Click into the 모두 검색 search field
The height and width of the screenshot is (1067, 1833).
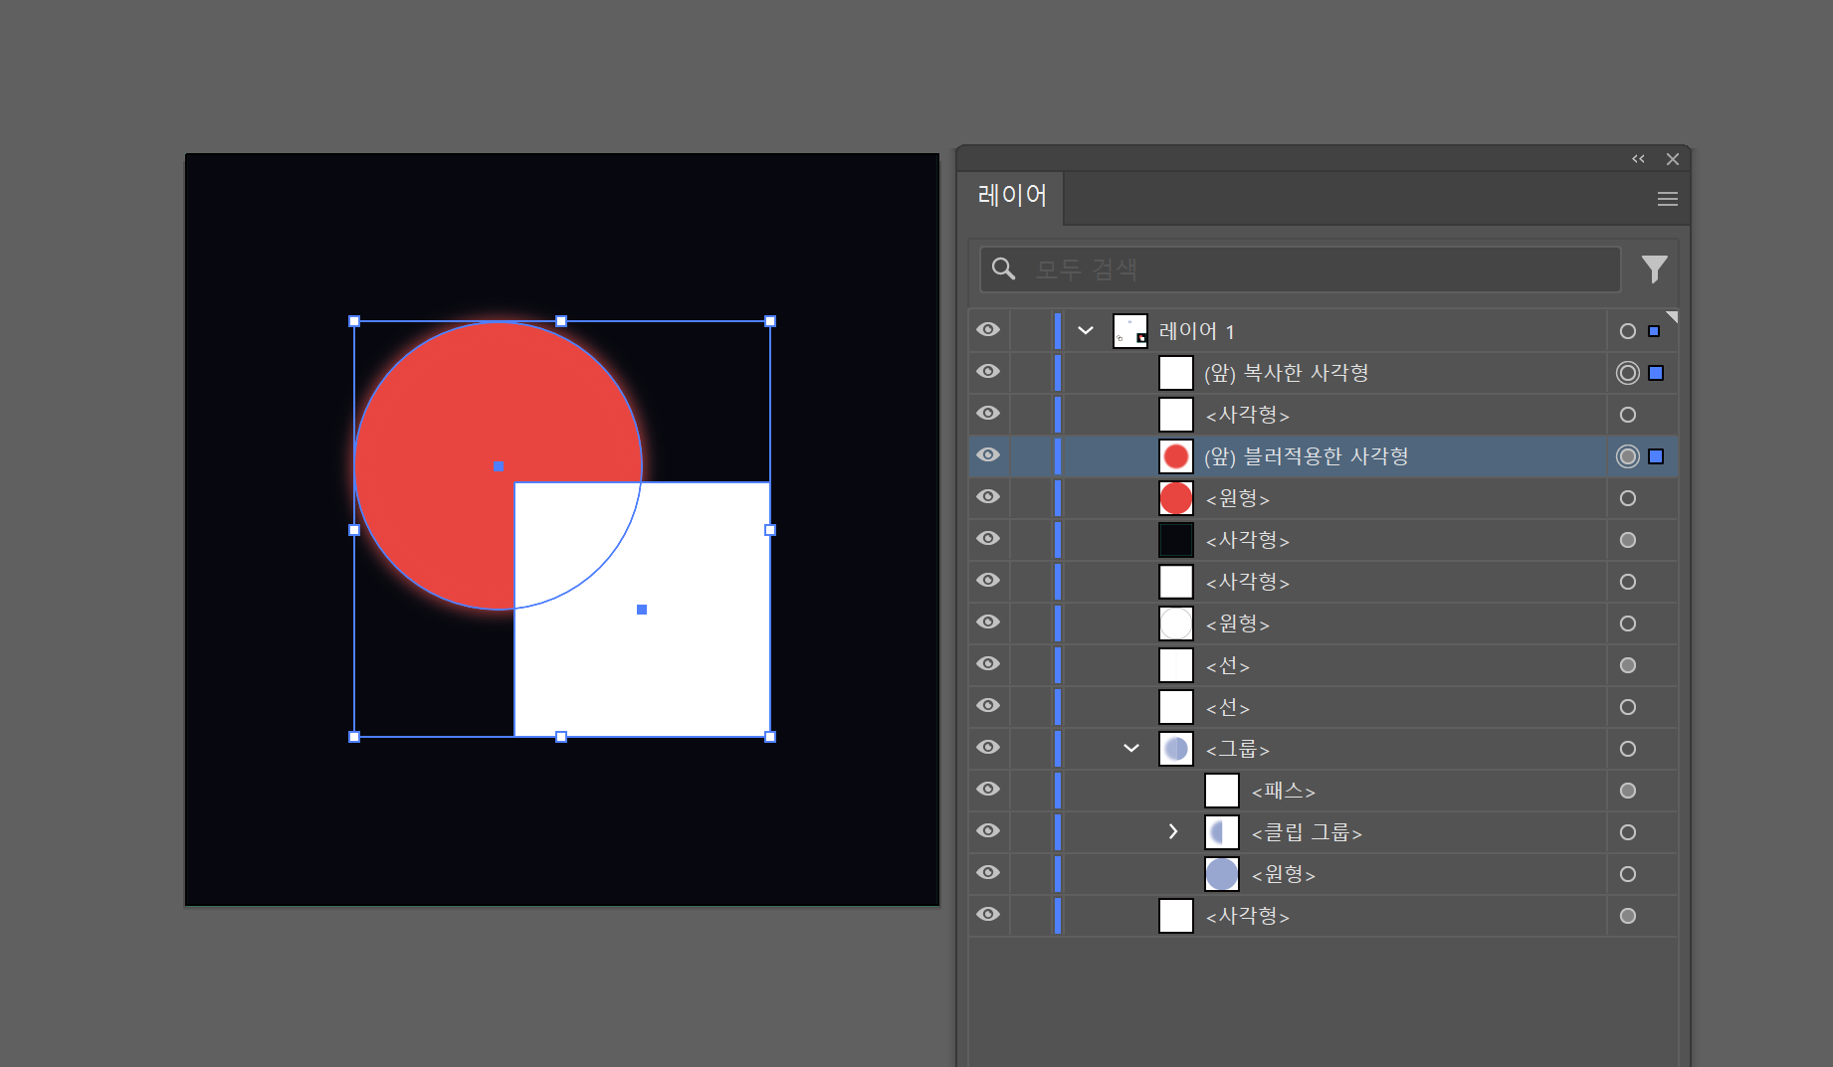click(x=1300, y=269)
